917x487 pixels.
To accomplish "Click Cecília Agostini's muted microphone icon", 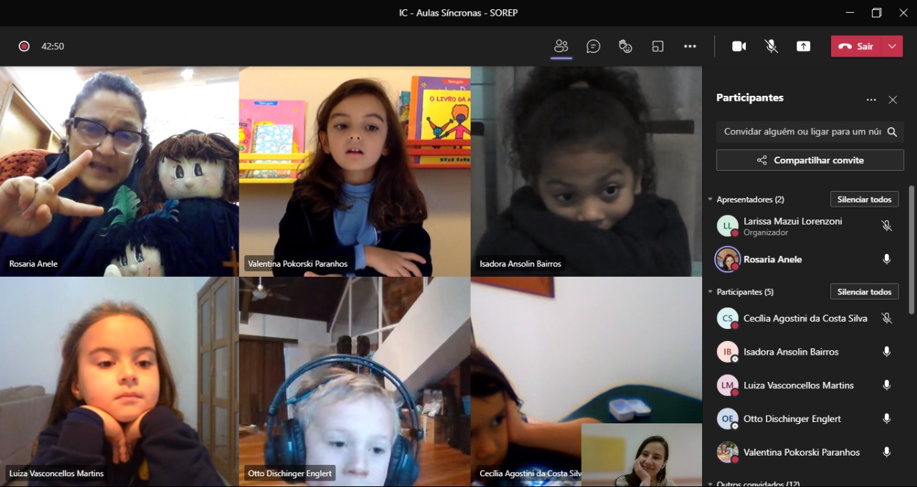I will 887,318.
